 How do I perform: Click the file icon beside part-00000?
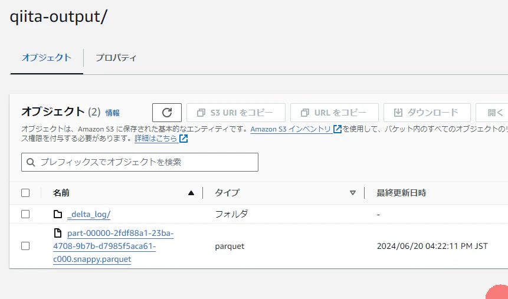(58, 233)
